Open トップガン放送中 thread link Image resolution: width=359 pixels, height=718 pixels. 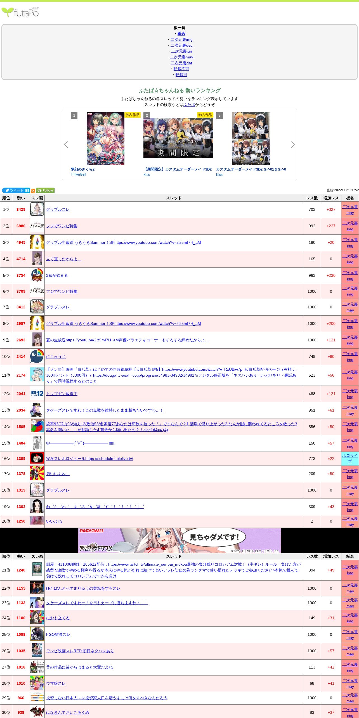pos(62,394)
